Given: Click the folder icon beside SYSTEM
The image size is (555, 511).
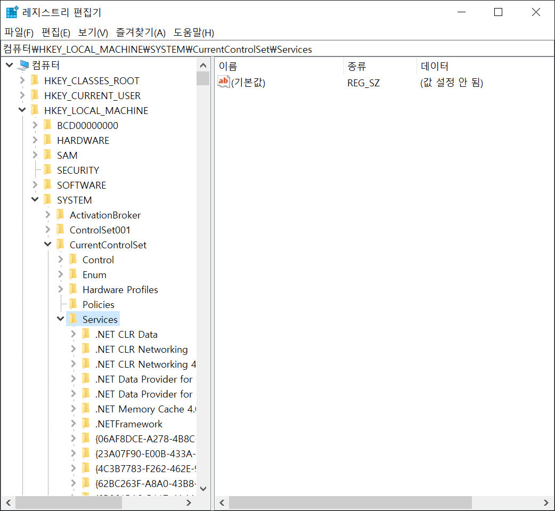Looking at the screenshot, I should coord(48,200).
